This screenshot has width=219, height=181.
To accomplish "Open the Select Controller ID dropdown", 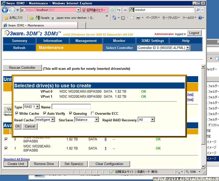I will tap(163, 48).
